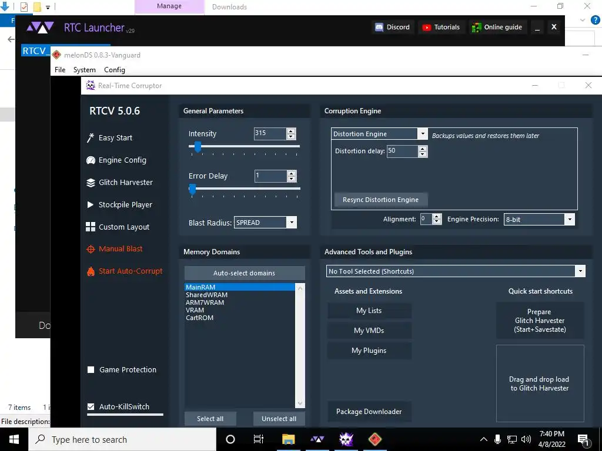Open Easy Start wand icon
602x451 pixels.
pos(91,137)
